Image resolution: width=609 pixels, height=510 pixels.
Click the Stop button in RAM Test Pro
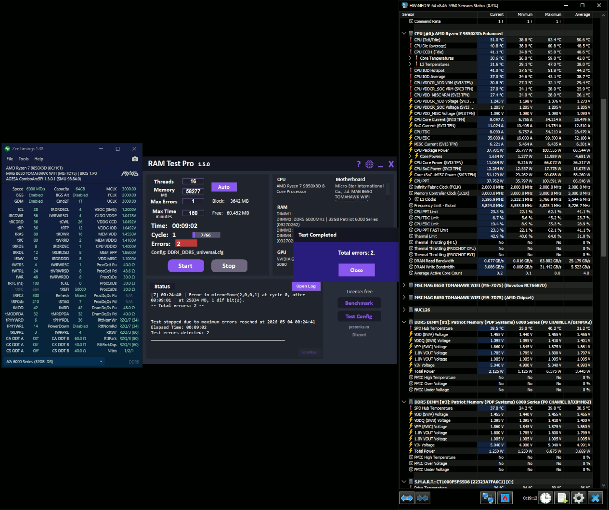(x=229, y=266)
